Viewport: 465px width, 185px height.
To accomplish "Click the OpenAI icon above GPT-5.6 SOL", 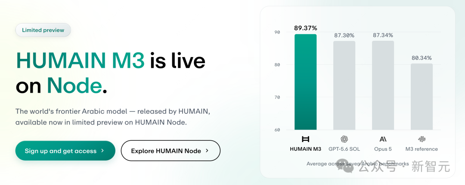I will click(x=344, y=139).
